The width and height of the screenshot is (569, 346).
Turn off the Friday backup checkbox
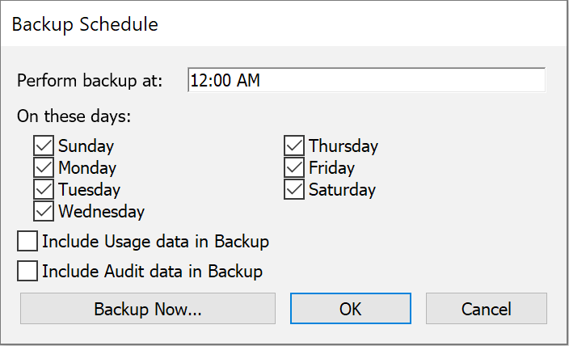pos(294,168)
